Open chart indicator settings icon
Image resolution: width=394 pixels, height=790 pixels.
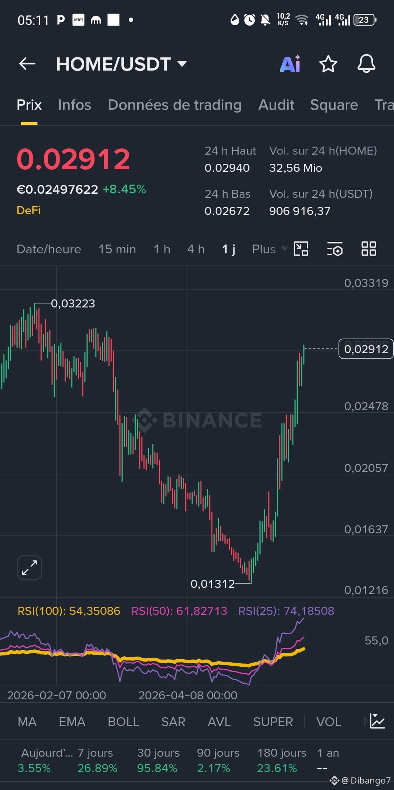(335, 249)
